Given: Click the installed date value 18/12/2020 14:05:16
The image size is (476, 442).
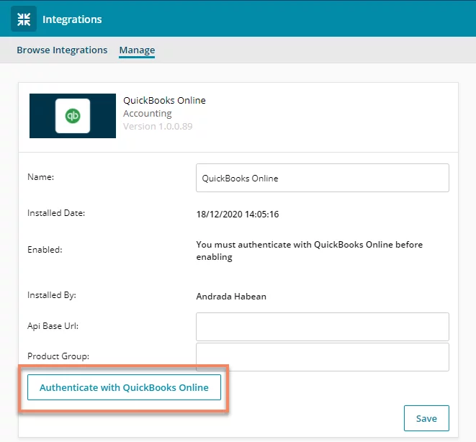Looking at the screenshot, I should (x=238, y=215).
